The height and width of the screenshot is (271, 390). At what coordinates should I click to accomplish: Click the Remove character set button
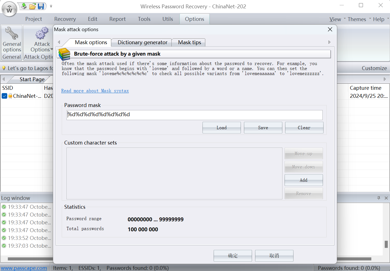(x=303, y=193)
